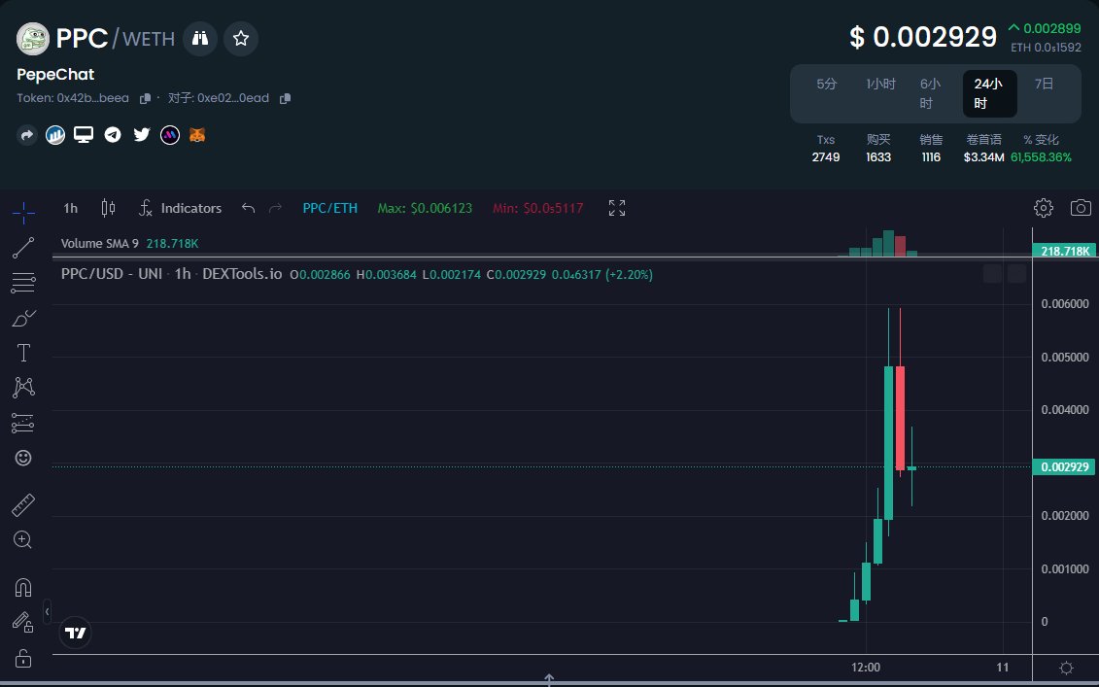This screenshot has height=687, width=1099.
Task: Select the zoom-in tool
Action: coord(23,539)
